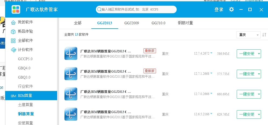Switch to the 钢筋对量 tab
The image size is (268, 125).
coord(186,23)
